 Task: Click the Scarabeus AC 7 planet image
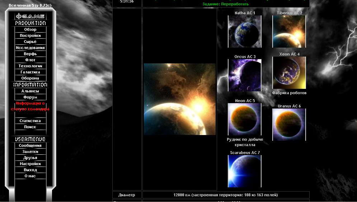[x=245, y=171]
